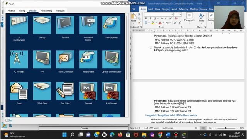Launch the Traffic Generator icon
This screenshot has height=139, width=247.
tap(65, 59)
